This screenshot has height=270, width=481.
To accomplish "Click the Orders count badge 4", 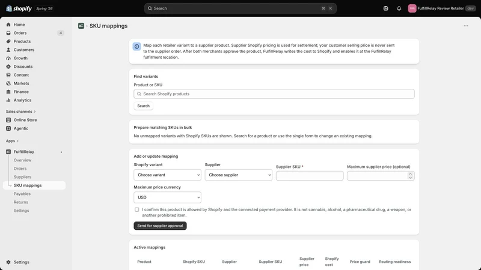I will [61, 33].
